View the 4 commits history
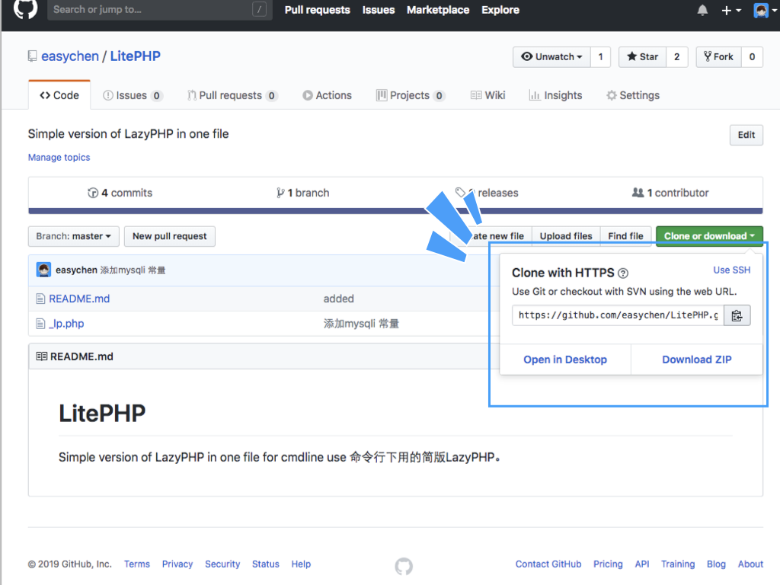Screen dimensions: 780x585 tap(120, 193)
